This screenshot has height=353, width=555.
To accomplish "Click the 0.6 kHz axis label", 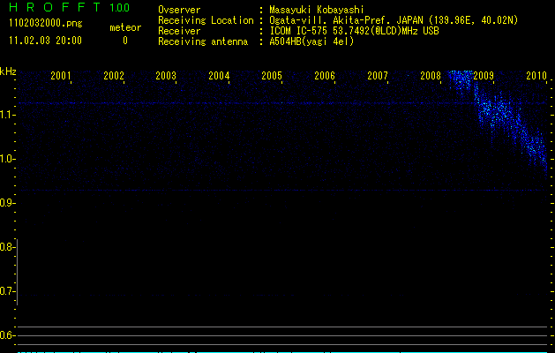I will [x=7, y=335].
